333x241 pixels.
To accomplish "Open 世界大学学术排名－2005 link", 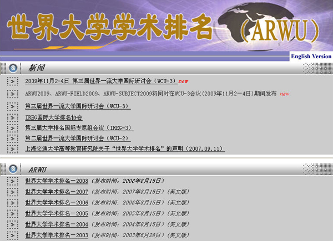I will coord(57,213).
